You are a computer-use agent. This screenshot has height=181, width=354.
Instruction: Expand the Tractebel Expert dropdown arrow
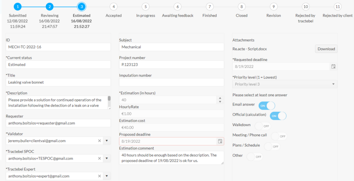coord(107,176)
